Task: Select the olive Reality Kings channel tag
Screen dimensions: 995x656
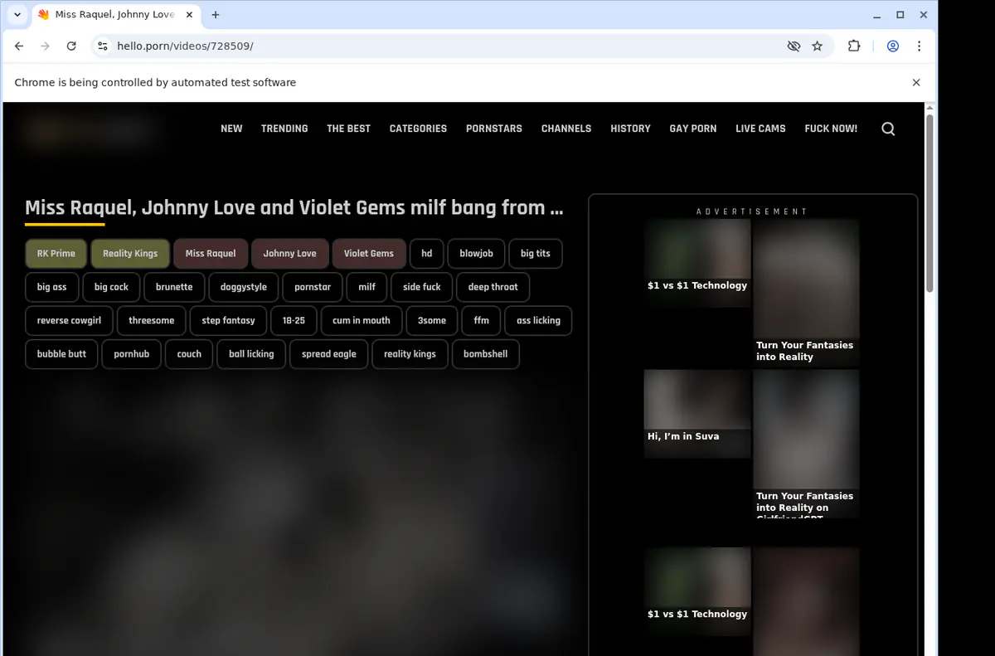Action: tap(130, 254)
